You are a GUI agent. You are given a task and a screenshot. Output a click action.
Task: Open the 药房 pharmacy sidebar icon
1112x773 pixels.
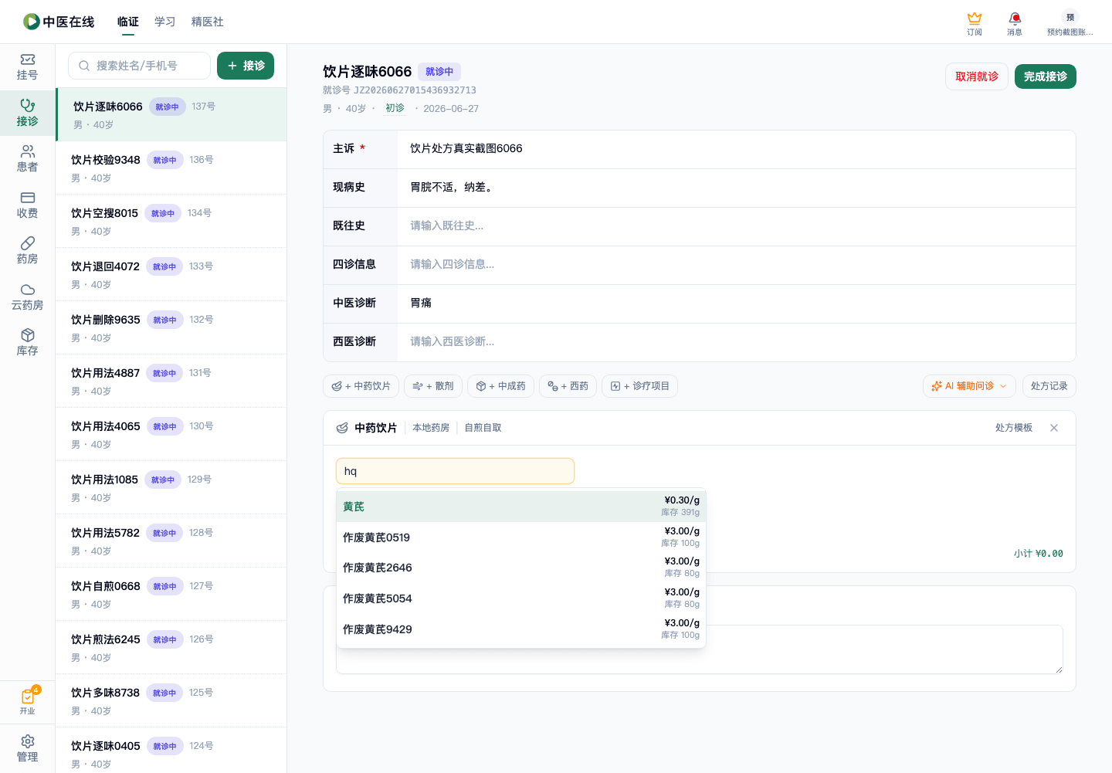27,251
